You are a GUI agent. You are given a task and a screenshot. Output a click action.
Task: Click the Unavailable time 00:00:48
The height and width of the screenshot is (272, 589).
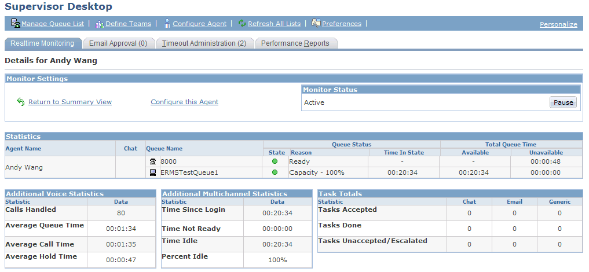pos(546,161)
